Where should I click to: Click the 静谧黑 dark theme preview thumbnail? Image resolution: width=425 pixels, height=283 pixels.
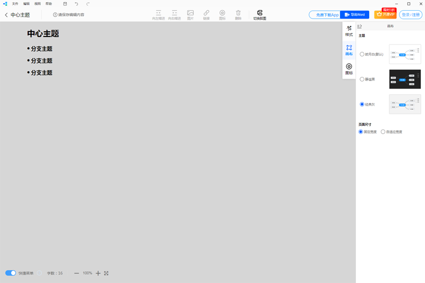coord(405,79)
